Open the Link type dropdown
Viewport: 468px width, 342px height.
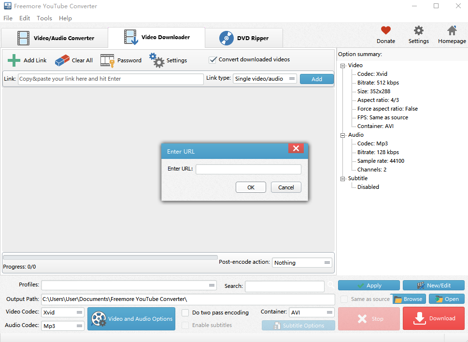[265, 79]
